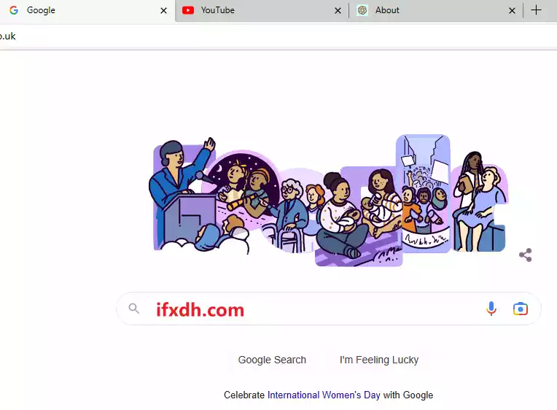The image size is (557, 410).
Task: Click the YouTube favicon in the tab strip
Action: coord(188,10)
